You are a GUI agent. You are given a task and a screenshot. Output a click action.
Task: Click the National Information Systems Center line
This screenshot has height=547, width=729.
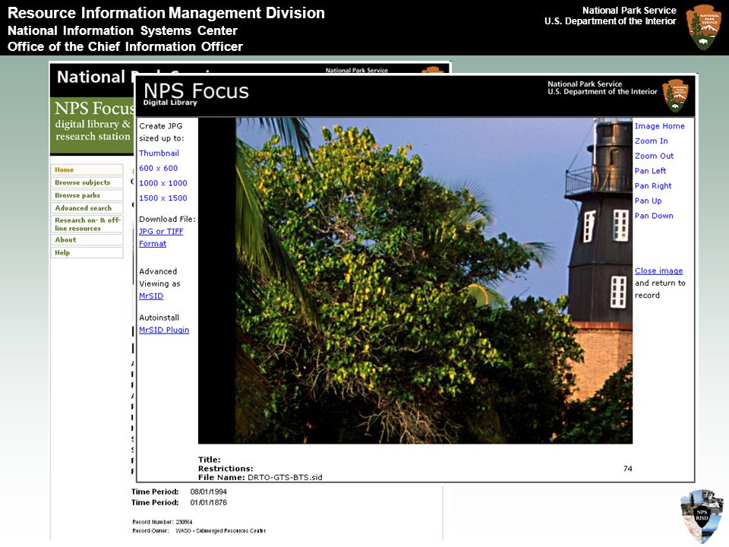pyautogui.click(x=122, y=30)
